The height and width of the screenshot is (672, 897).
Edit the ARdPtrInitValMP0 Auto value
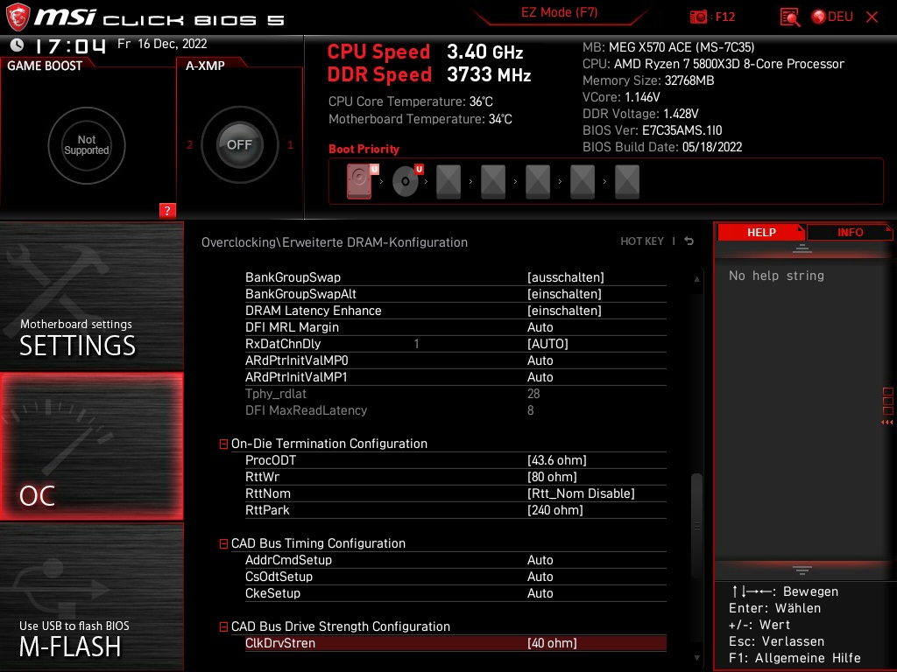point(540,360)
